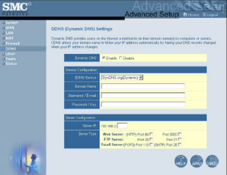The height and width of the screenshot is (175, 227).
Task: Click the Password / Key input field
Action: point(143,104)
